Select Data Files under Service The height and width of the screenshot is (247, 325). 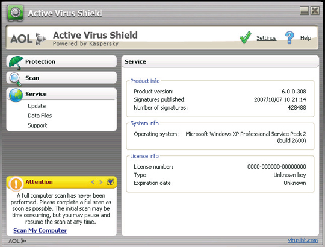(x=40, y=116)
